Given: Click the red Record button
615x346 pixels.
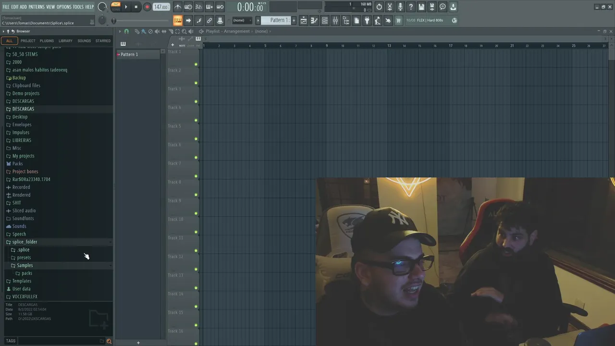Looking at the screenshot, I should [x=147, y=7].
